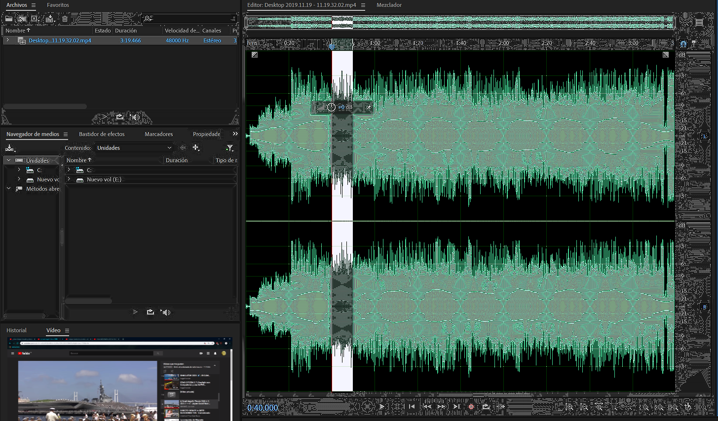
Task: Click the play icon in the Archivos panel footer
Action: click(104, 117)
